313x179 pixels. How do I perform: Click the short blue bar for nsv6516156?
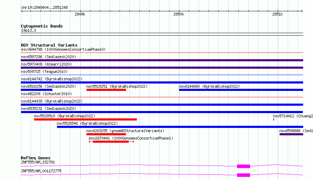tap(37, 90)
